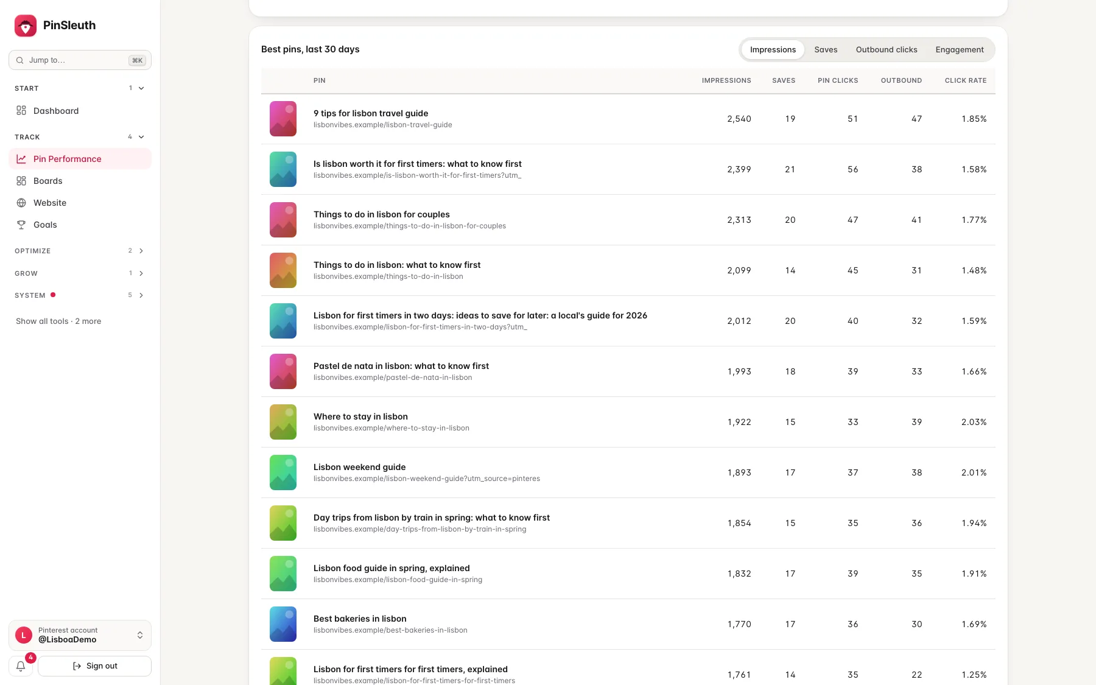Open thumbnail for Pastel de nata in lisbon pin
Screen dimensions: 1096x685
[x=283, y=371]
